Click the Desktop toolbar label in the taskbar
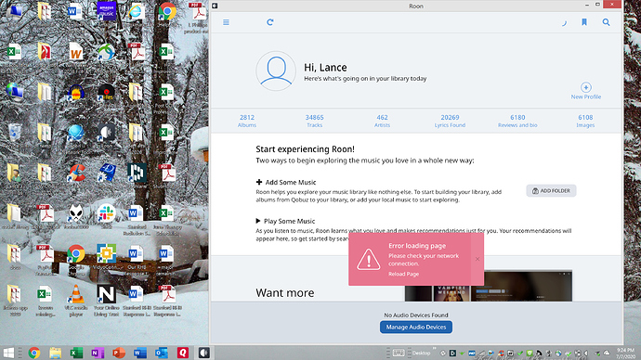This screenshot has width=641, height=360. coord(421,354)
